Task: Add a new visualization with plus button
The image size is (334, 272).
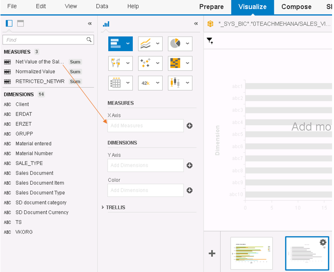Action: (212, 253)
